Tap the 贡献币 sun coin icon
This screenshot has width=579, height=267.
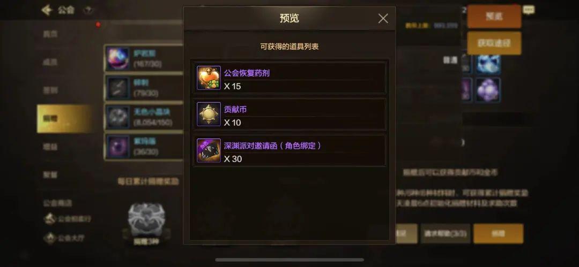tap(209, 114)
